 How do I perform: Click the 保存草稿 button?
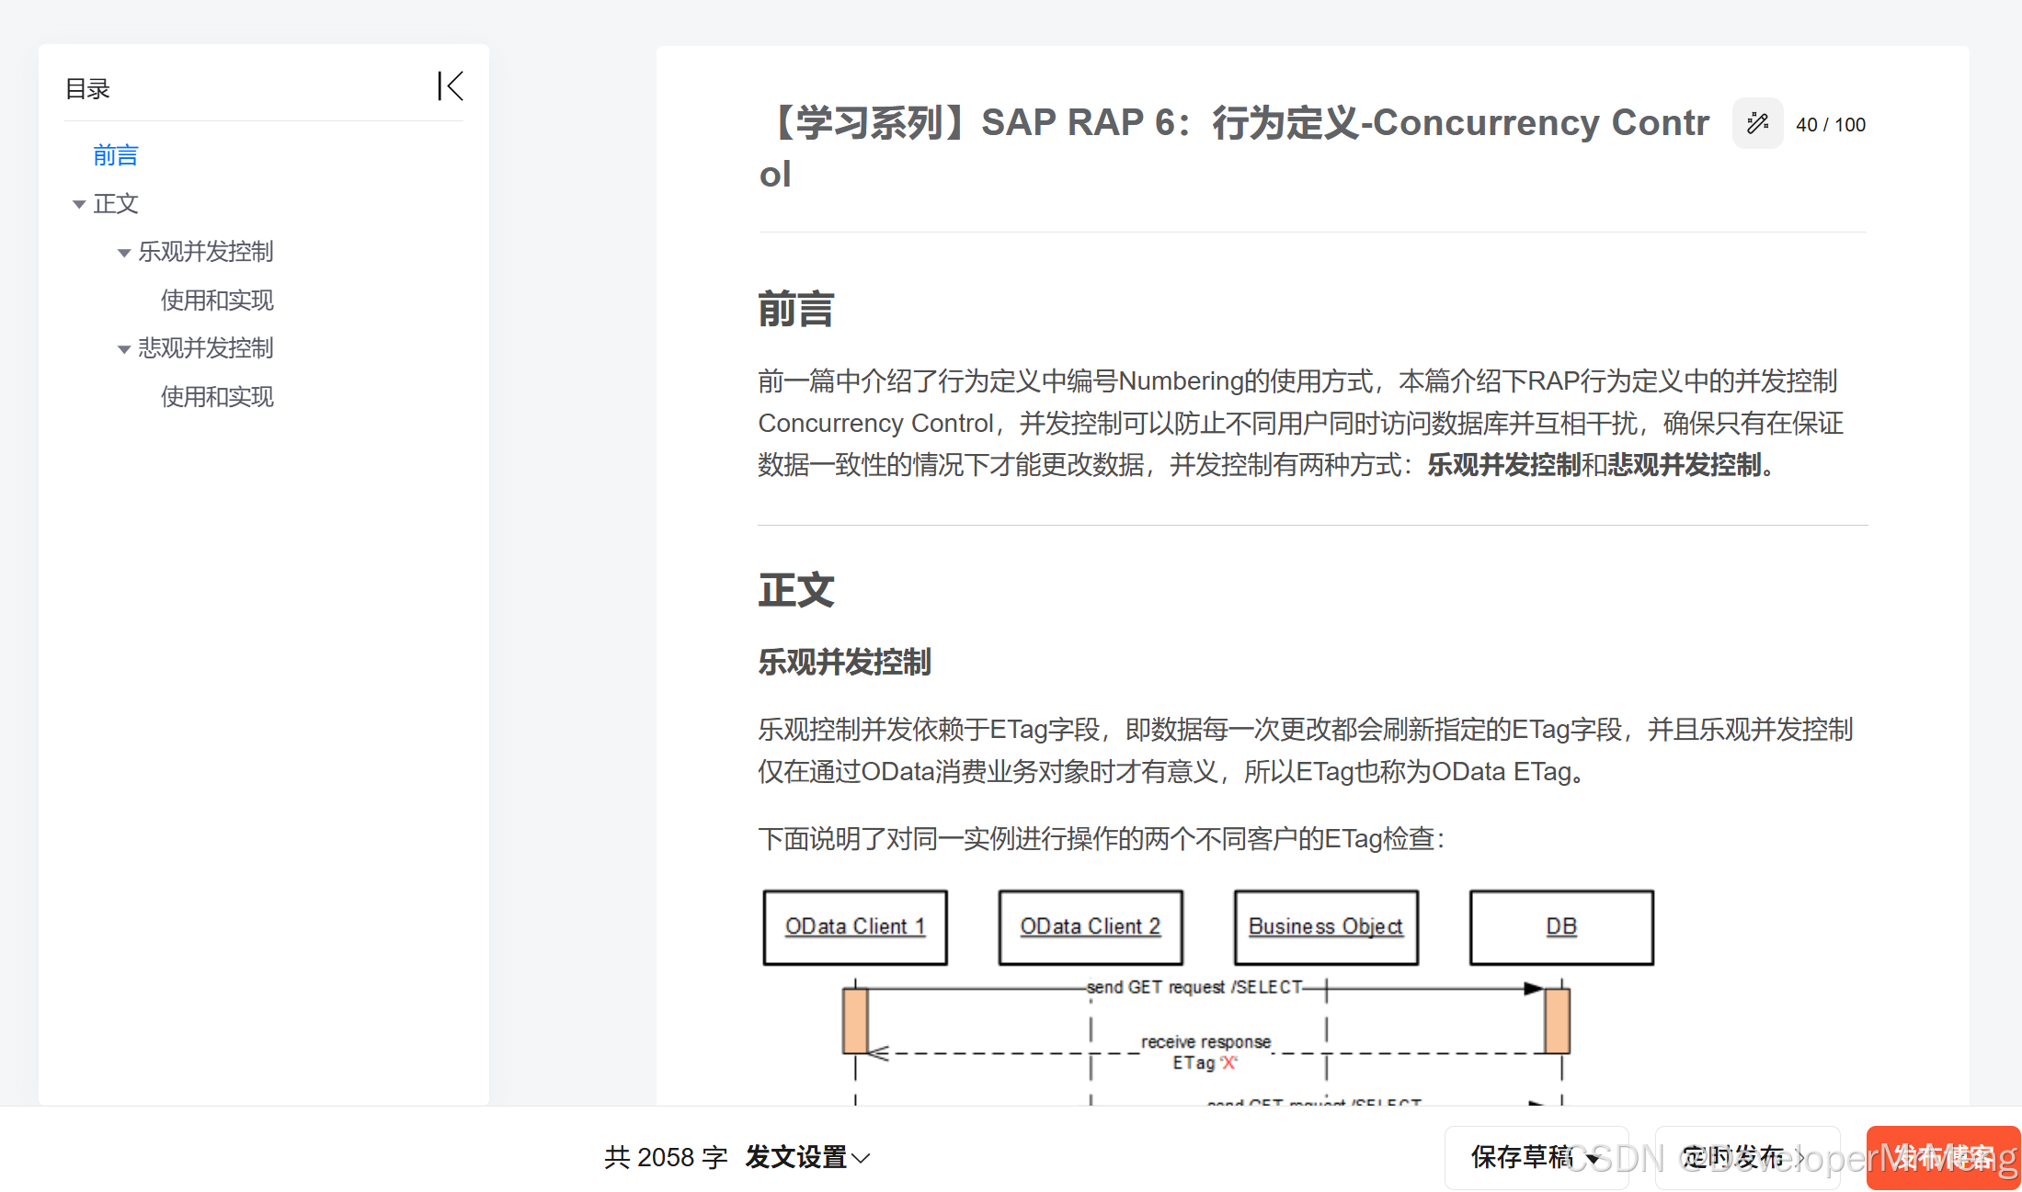click(x=1521, y=1157)
